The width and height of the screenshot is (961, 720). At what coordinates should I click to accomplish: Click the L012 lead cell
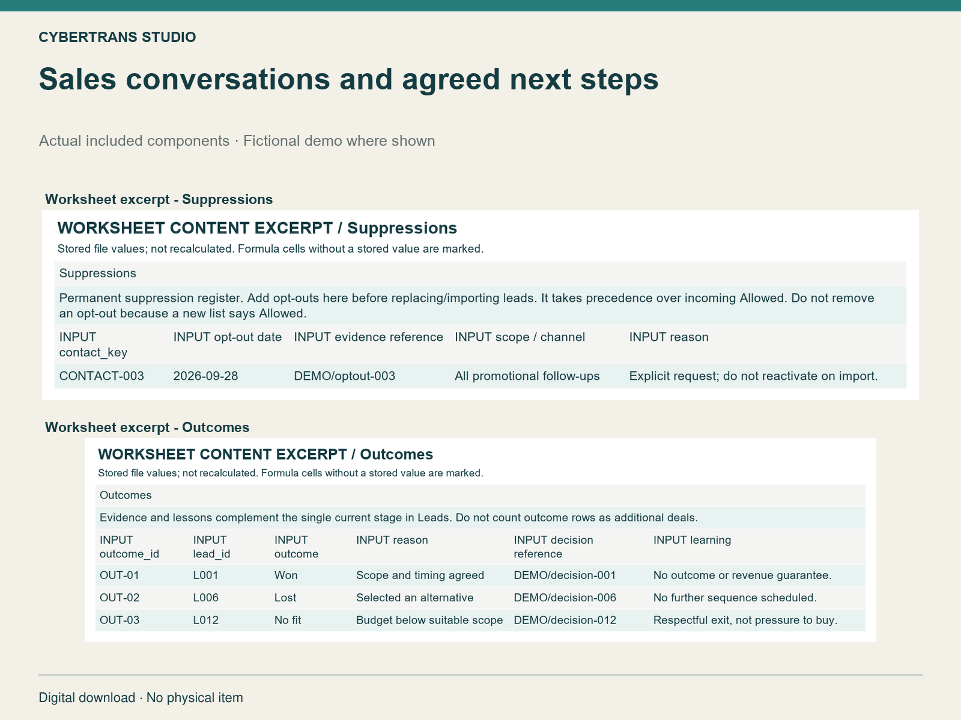point(205,620)
